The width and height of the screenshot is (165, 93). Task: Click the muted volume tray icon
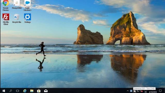tap(142, 91)
